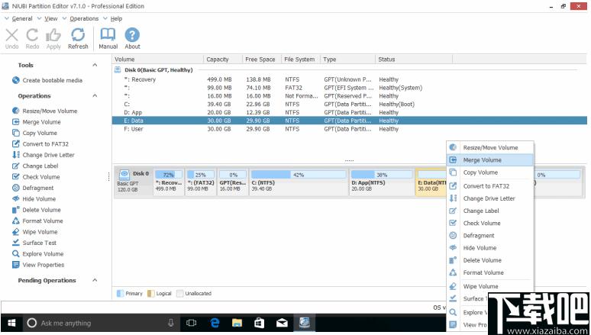
Task: Open File Explorer from taskbar
Action: click(x=237, y=323)
